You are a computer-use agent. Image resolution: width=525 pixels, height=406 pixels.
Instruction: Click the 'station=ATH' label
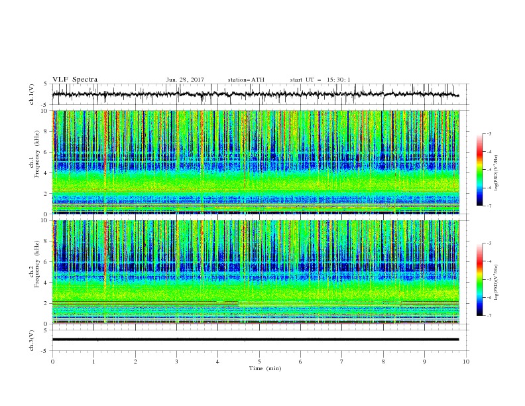[246, 80]
